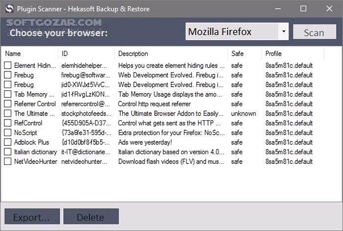Select the Adblock Plus row name text
This screenshot has width=343, height=231.
(x=31, y=142)
